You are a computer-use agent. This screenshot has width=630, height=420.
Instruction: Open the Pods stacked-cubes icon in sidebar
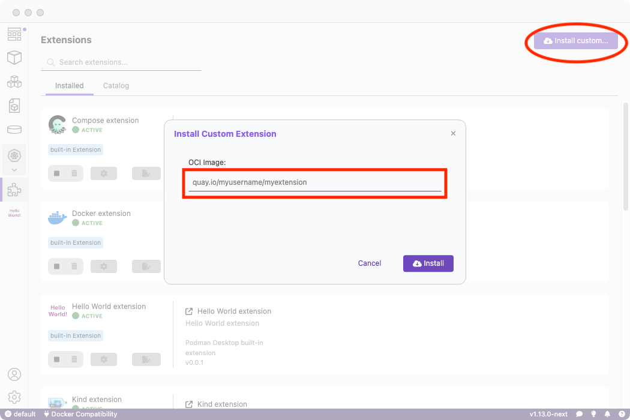coord(14,82)
